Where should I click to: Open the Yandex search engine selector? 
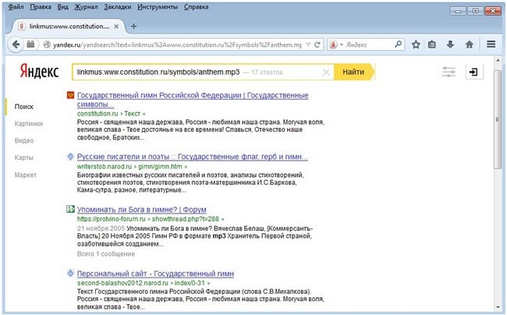[336, 44]
